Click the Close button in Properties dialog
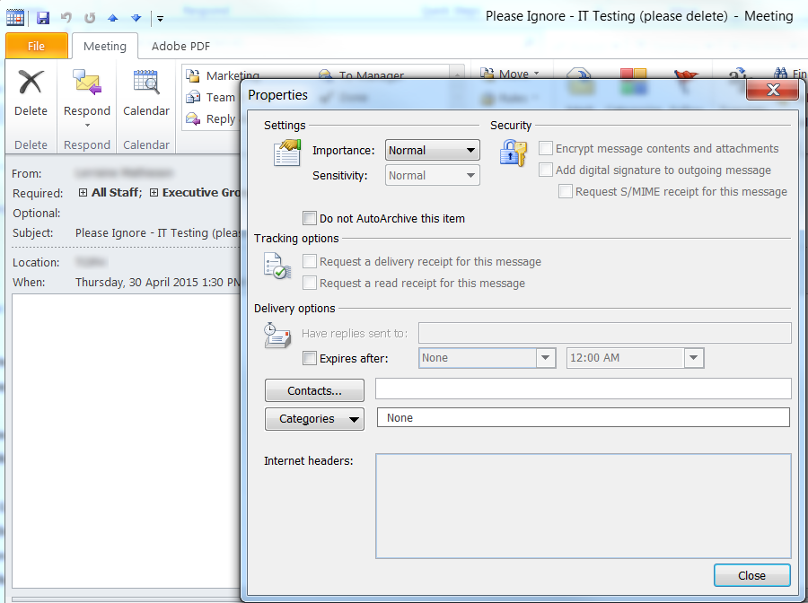Image resolution: width=808 pixels, height=603 pixels. click(x=751, y=575)
